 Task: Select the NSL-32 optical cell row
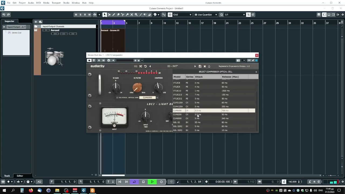pyautogui.click(x=214, y=122)
